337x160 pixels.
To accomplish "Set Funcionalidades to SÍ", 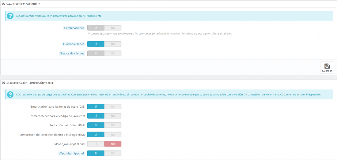I will 96,44.
